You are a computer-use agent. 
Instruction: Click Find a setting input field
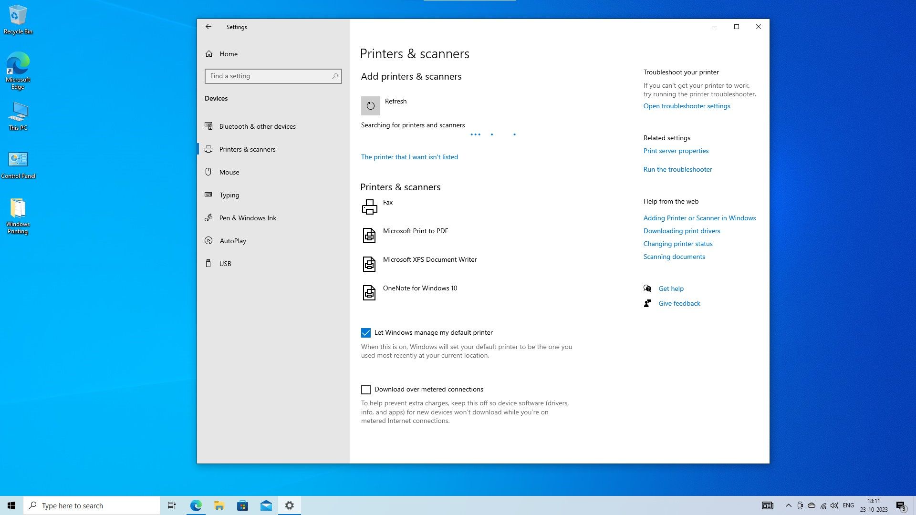[x=273, y=75]
